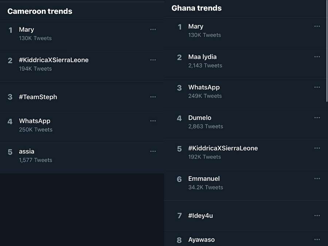This screenshot has height=246, width=328.
Task: Click the Ghana trends panel scrollbar
Action: (x=327, y=51)
